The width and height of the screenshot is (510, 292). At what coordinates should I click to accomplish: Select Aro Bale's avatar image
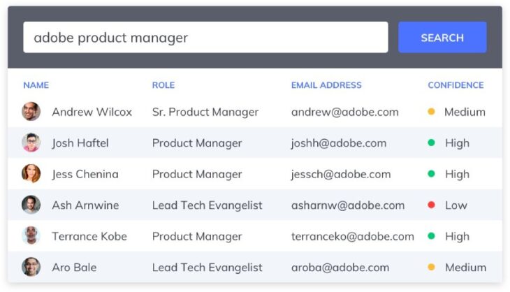click(x=31, y=267)
